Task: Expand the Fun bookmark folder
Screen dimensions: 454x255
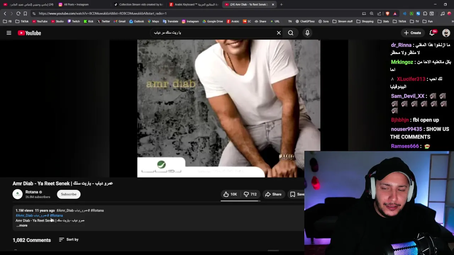Action: pyautogui.click(x=427, y=21)
